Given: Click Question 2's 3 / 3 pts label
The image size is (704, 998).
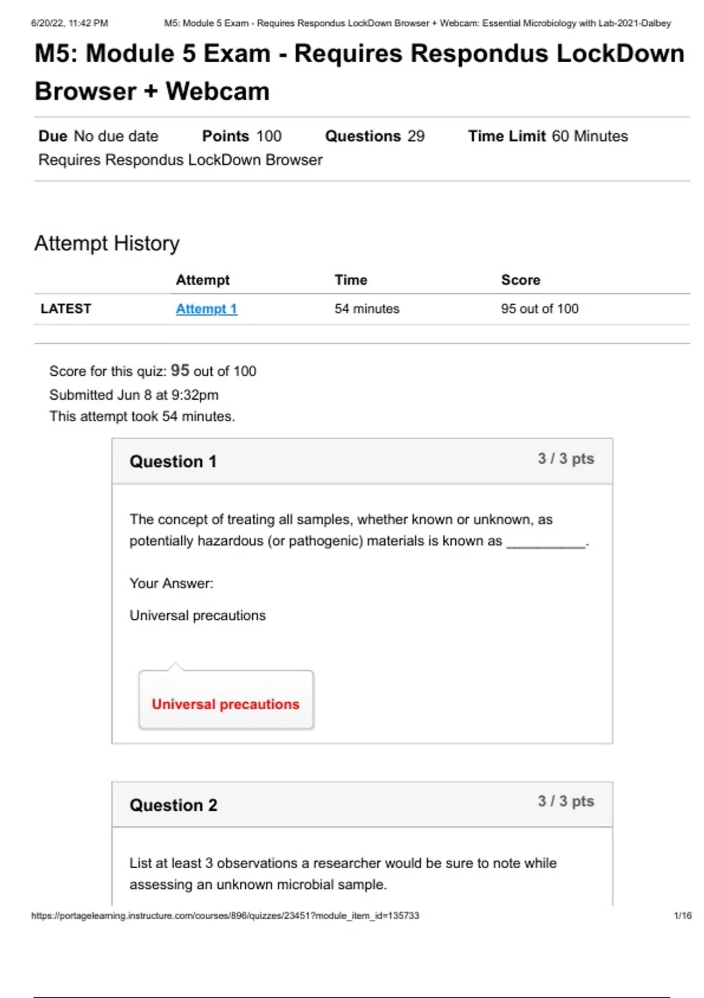Looking at the screenshot, I should point(566,801).
